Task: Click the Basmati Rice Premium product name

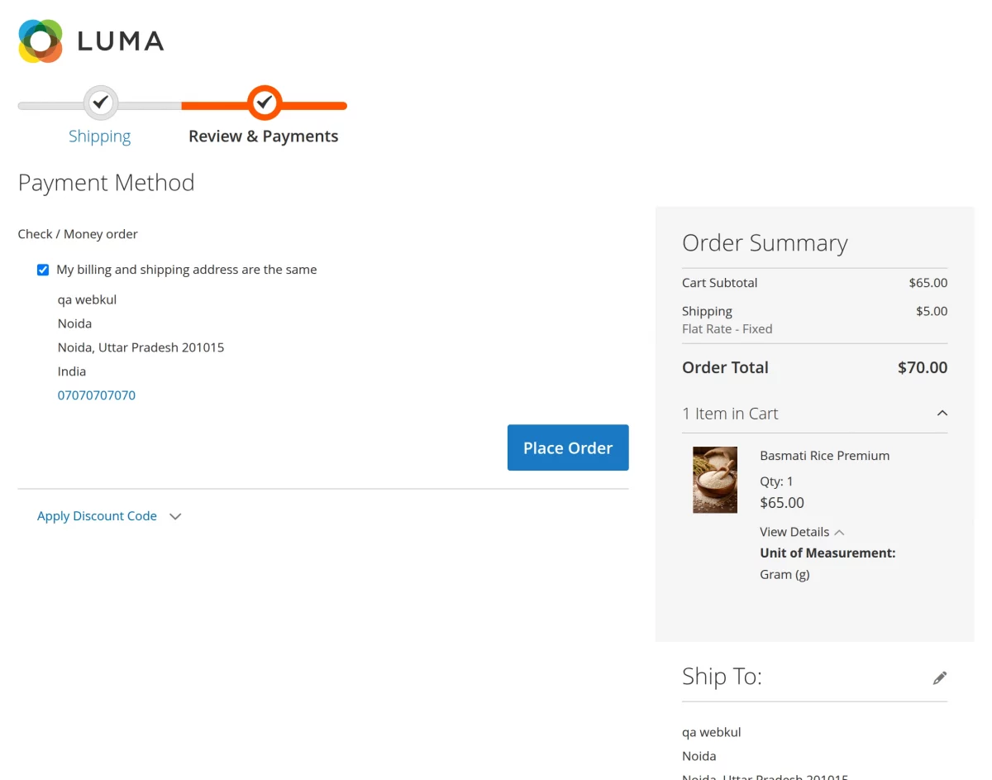Action: coord(824,455)
